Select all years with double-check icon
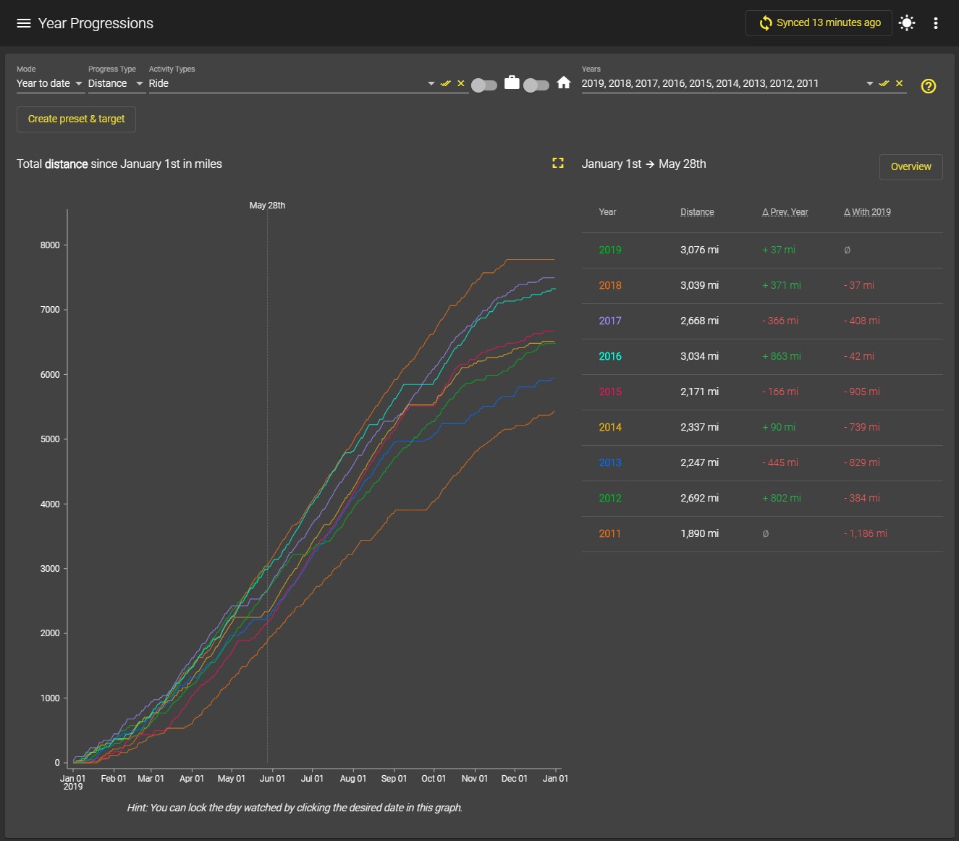Image resolution: width=959 pixels, height=841 pixels. (x=884, y=84)
